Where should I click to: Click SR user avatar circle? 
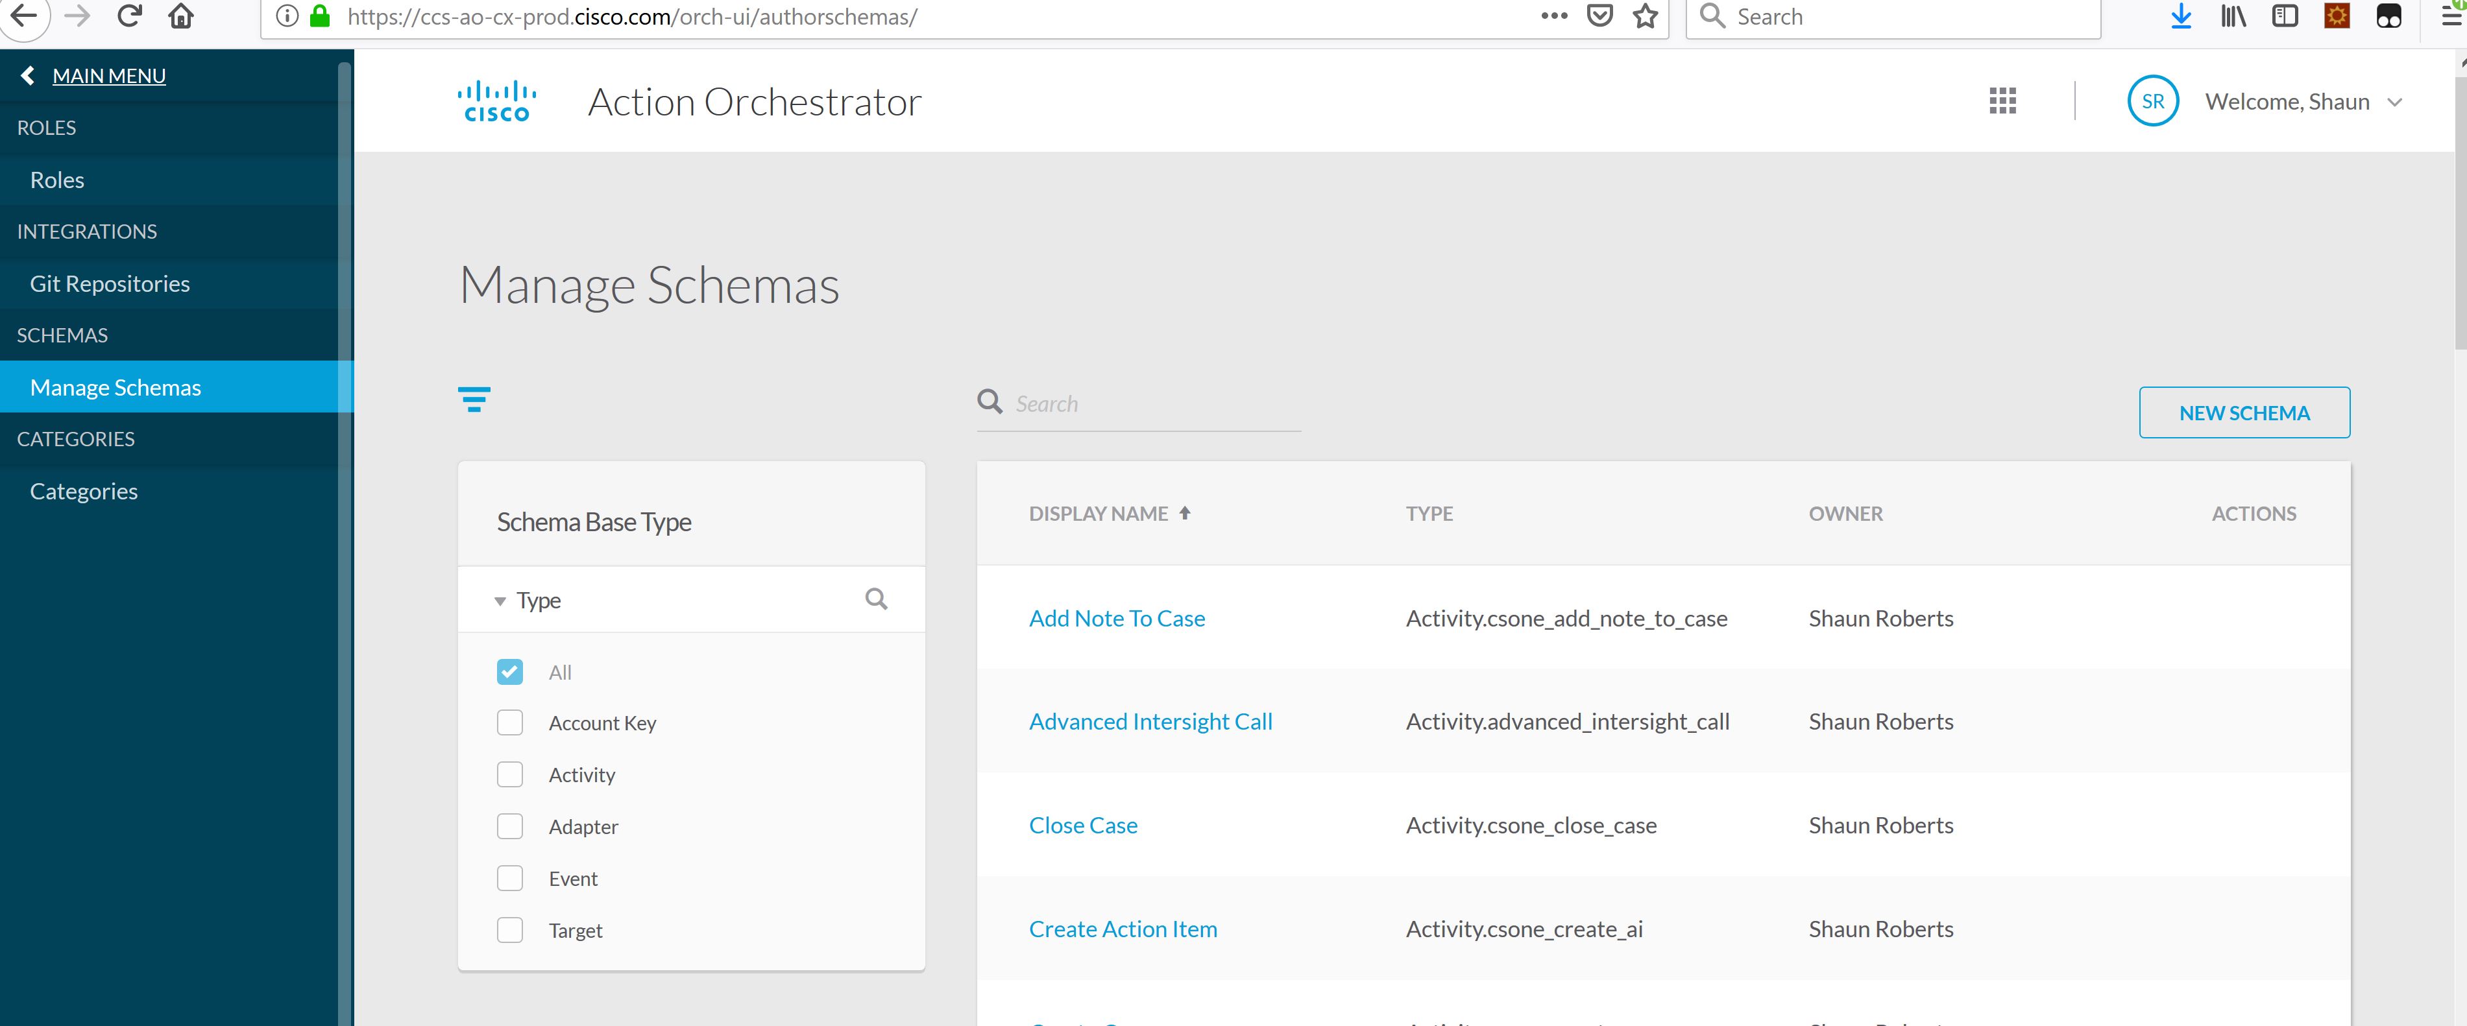(2153, 101)
